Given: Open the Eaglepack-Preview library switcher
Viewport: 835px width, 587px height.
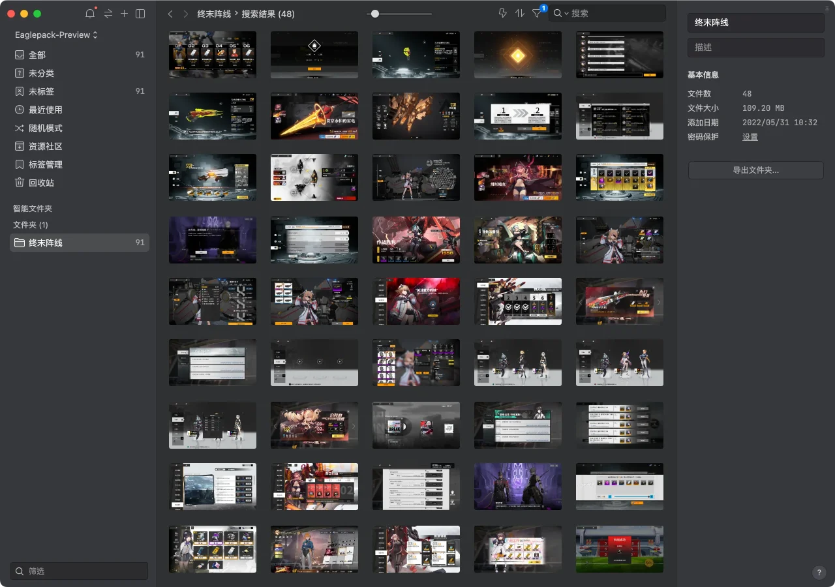Looking at the screenshot, I should [56, 35].
